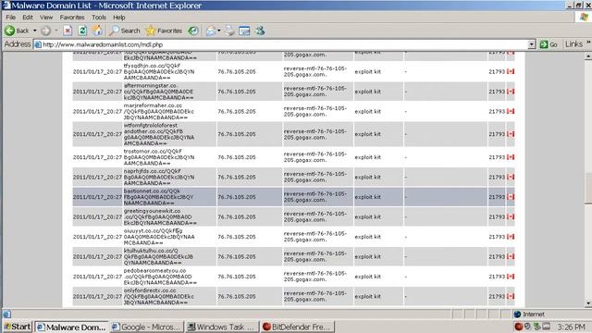Click Canadian flag in wtfomfgtrololoforest row
The height and width of the screenshot is (333, 592).
click(511, 134)
